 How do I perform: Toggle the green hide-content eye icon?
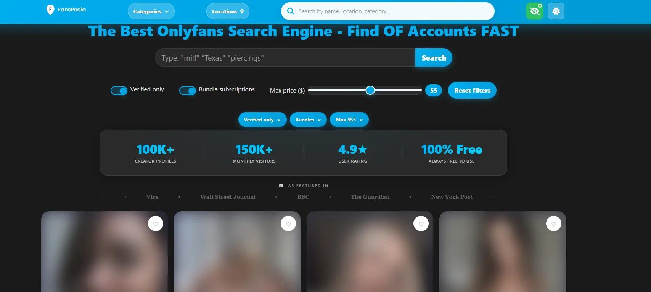535,11
